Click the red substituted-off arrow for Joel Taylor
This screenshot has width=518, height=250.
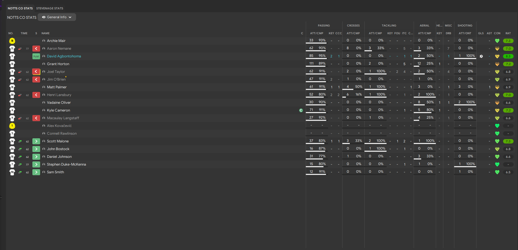click(36, 72)
